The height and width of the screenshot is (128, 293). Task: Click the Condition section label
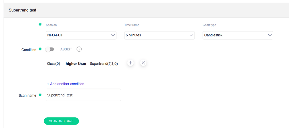click(x=29, y=50)
